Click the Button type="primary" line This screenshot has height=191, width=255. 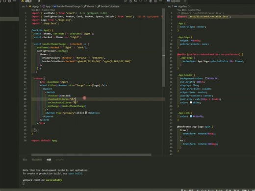coord(72,113)
